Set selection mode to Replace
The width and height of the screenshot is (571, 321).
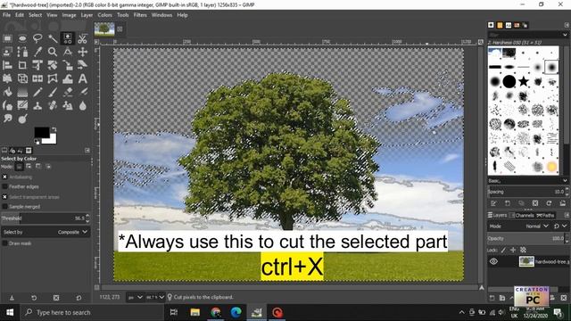click(20, 167)
